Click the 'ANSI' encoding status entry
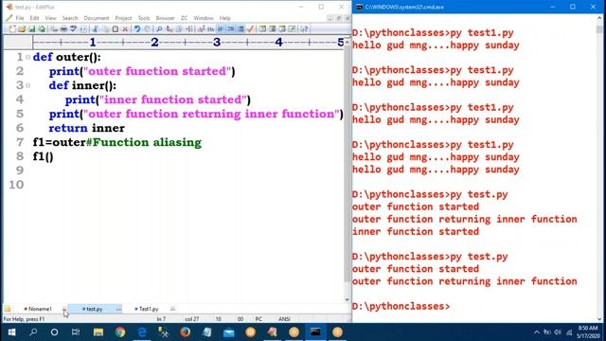 (284, 319)
